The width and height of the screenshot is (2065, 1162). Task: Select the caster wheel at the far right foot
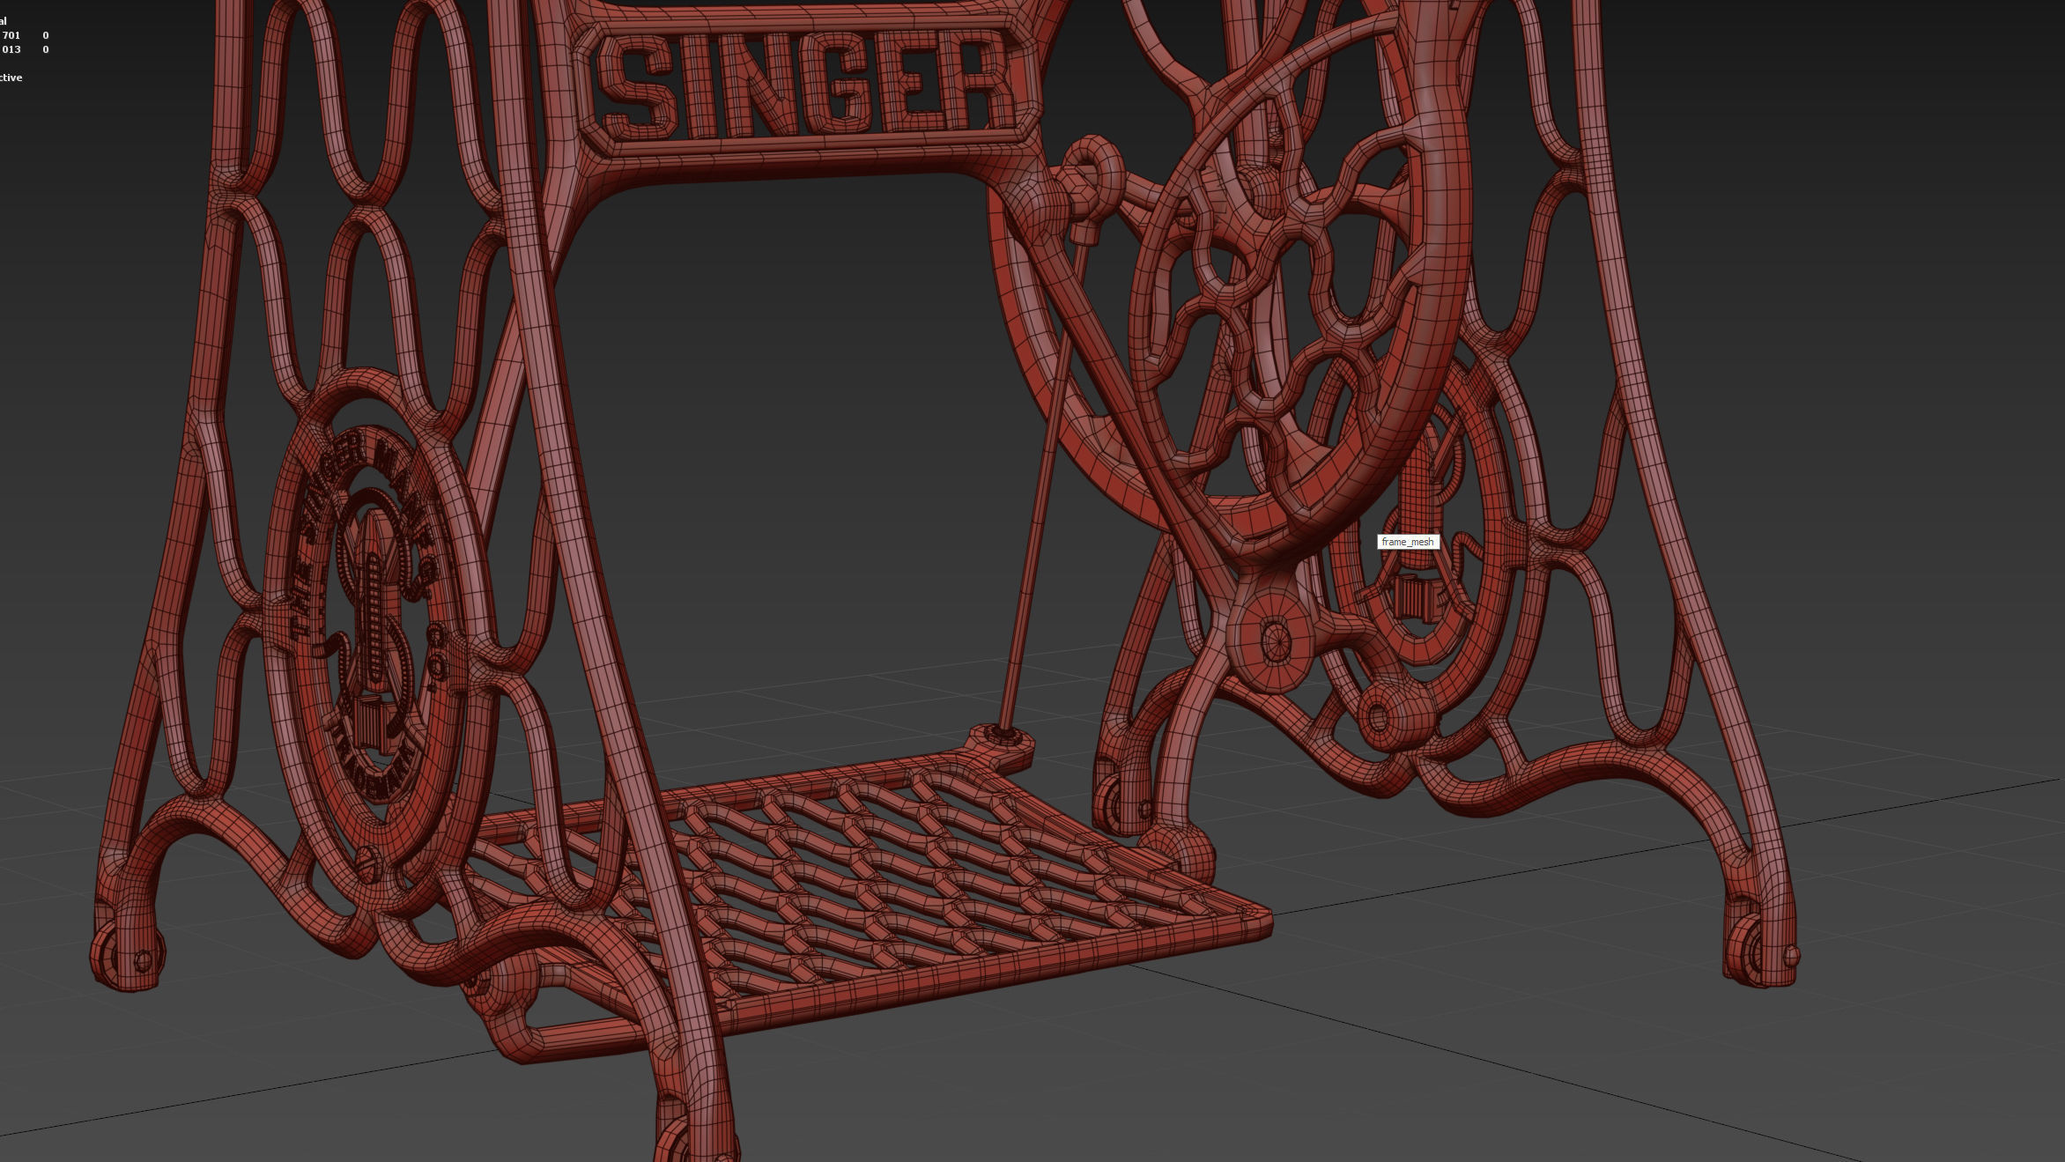point(1746,950)
